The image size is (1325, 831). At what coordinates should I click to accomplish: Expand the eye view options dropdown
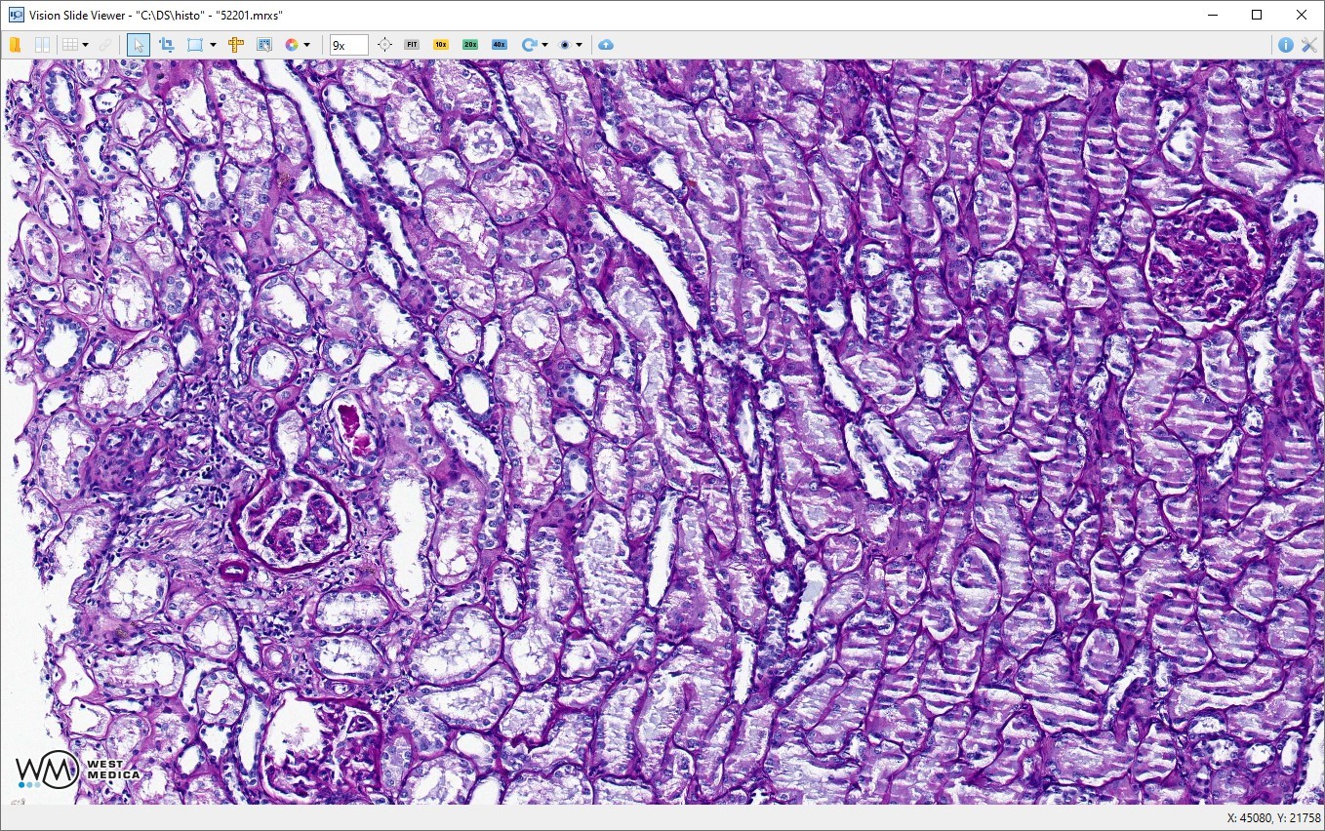pos(580,45)
